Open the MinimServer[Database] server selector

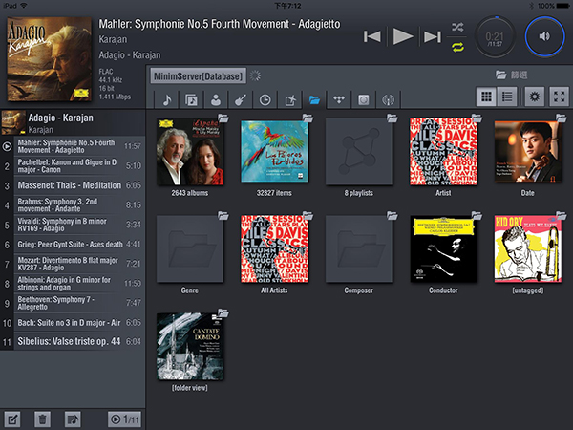click(198, 76)
